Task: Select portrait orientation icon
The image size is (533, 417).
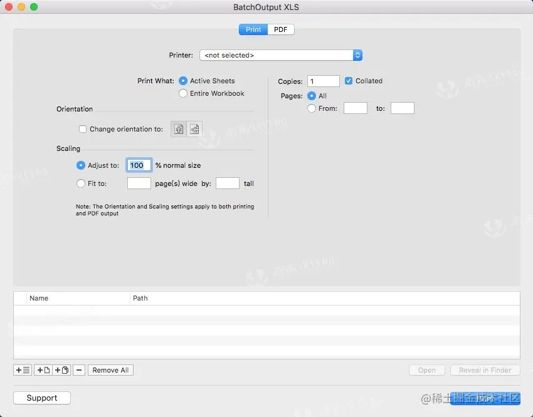Action: pyautogui.click(x=179, y=129)
